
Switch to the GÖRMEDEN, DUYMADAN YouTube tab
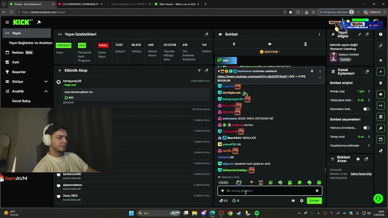[x=80, y=4]
